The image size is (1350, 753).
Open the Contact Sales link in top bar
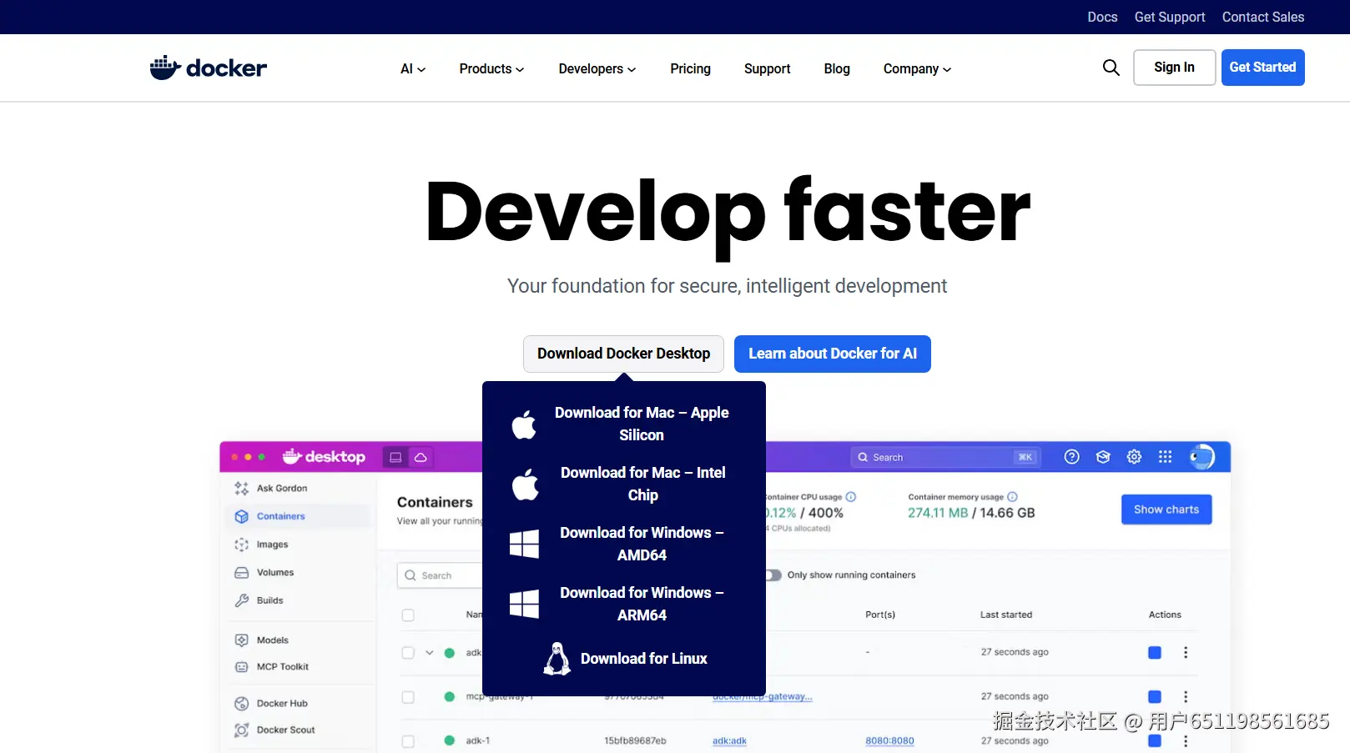(1263, 17)
